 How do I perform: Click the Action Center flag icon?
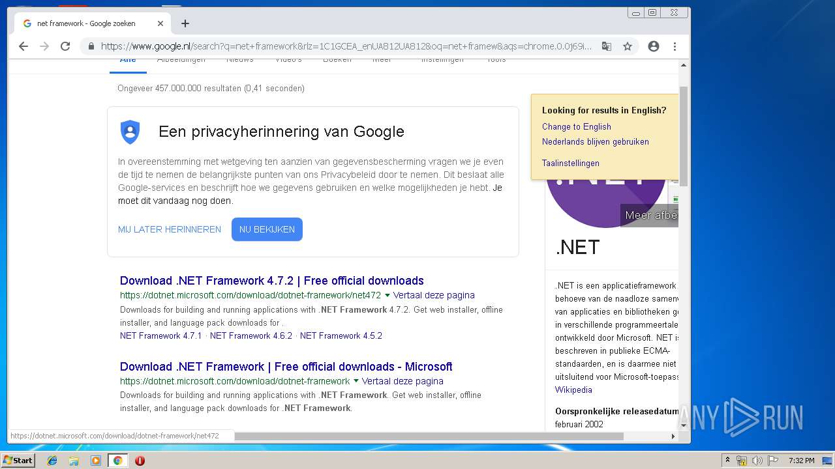point(773,461)
